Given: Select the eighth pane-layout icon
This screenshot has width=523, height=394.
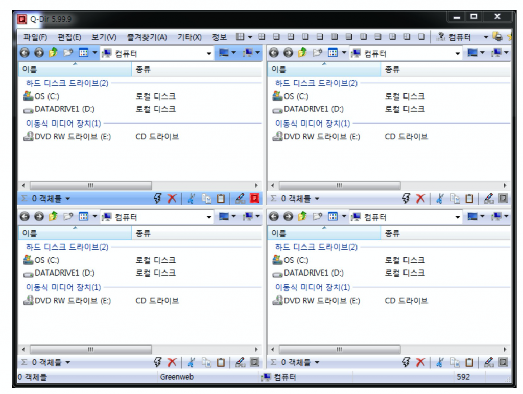Looking at the screenshot, I should [x=363, y=37].
